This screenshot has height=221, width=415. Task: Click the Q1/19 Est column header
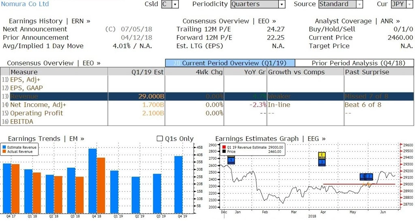tap(136, 72)
